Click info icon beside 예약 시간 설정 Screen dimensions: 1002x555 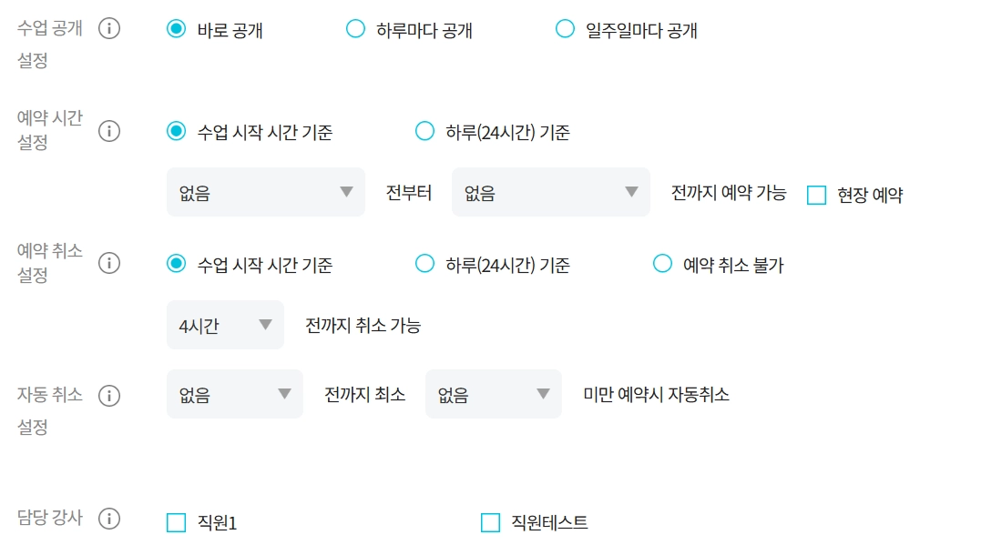point(109,131)
